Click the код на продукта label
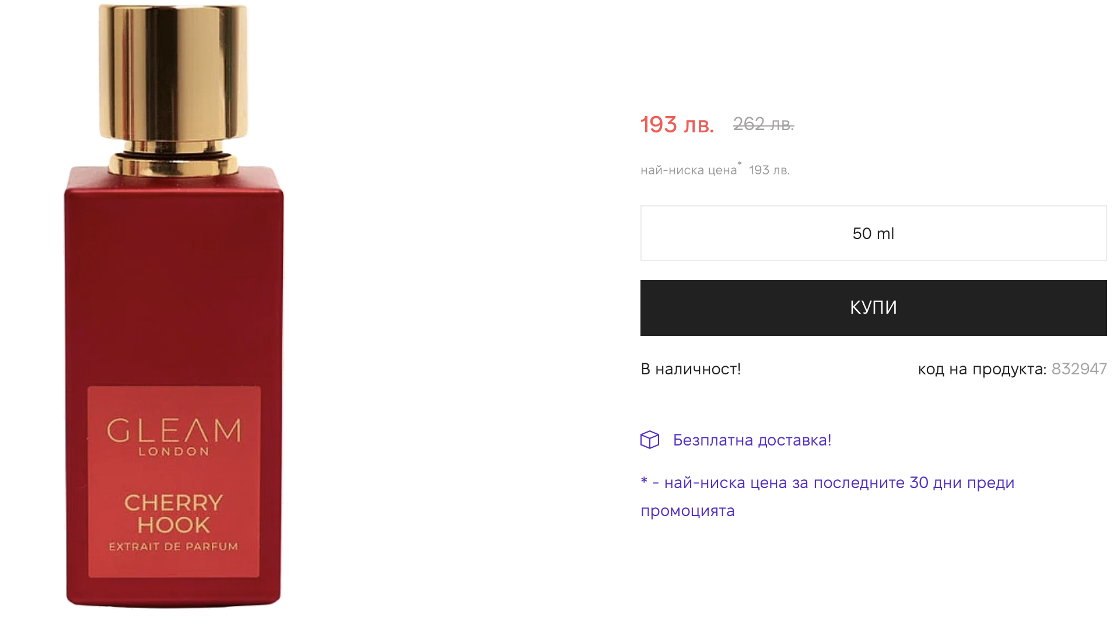 point(982,369)
